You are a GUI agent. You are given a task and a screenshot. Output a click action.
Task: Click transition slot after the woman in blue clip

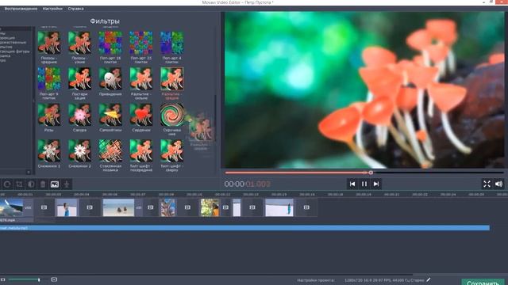[90, 207]
